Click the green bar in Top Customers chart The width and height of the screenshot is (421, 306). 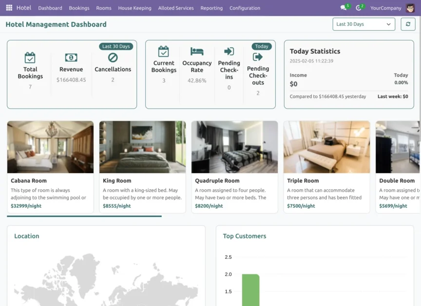[250, 289]
